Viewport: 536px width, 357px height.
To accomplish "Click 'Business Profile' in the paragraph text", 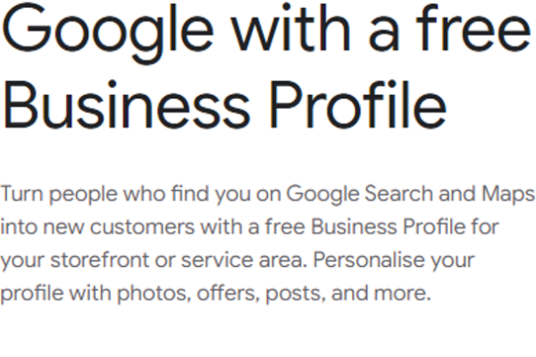I will 388,227.
